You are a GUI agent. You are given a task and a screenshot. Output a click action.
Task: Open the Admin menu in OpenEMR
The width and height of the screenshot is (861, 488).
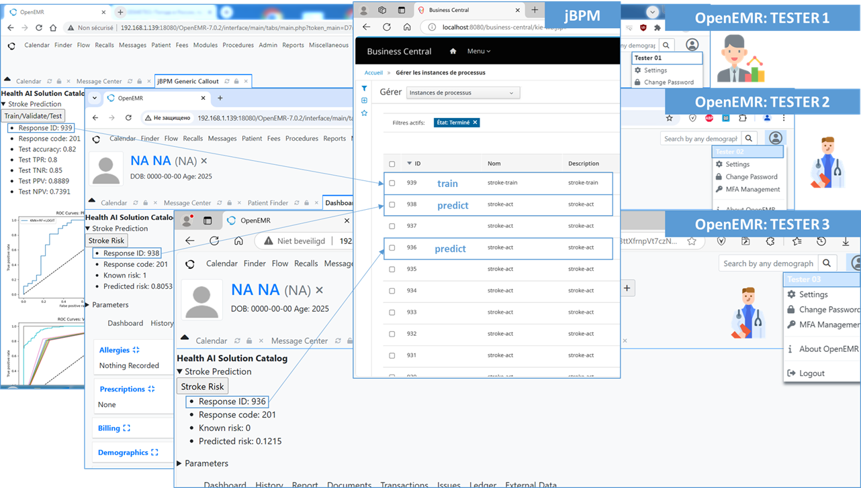tap(268, 45)
